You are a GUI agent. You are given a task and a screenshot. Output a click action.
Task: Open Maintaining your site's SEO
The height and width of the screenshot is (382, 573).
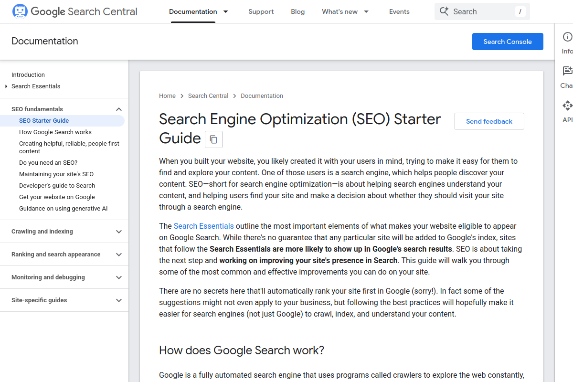point(56,174)
